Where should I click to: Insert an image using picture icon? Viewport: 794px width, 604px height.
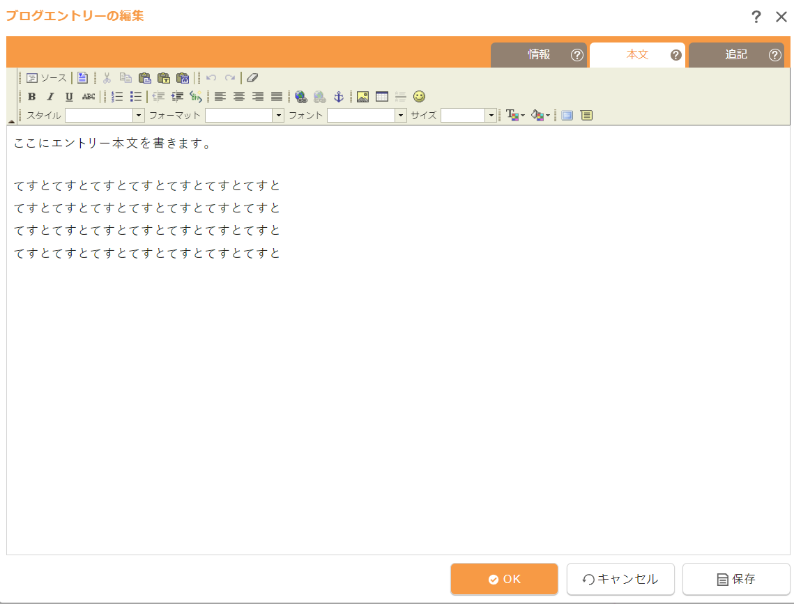point(362,97)
